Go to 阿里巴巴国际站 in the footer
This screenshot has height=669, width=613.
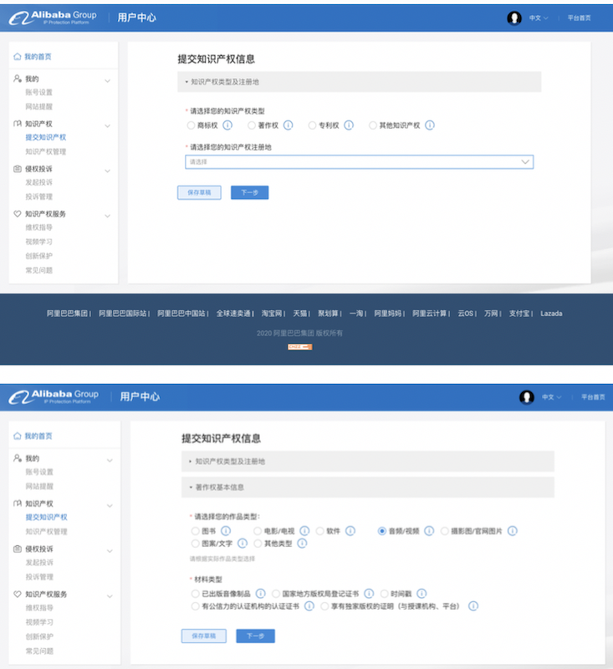click(124, 314)
